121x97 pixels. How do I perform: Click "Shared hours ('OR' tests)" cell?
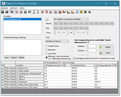30,87
